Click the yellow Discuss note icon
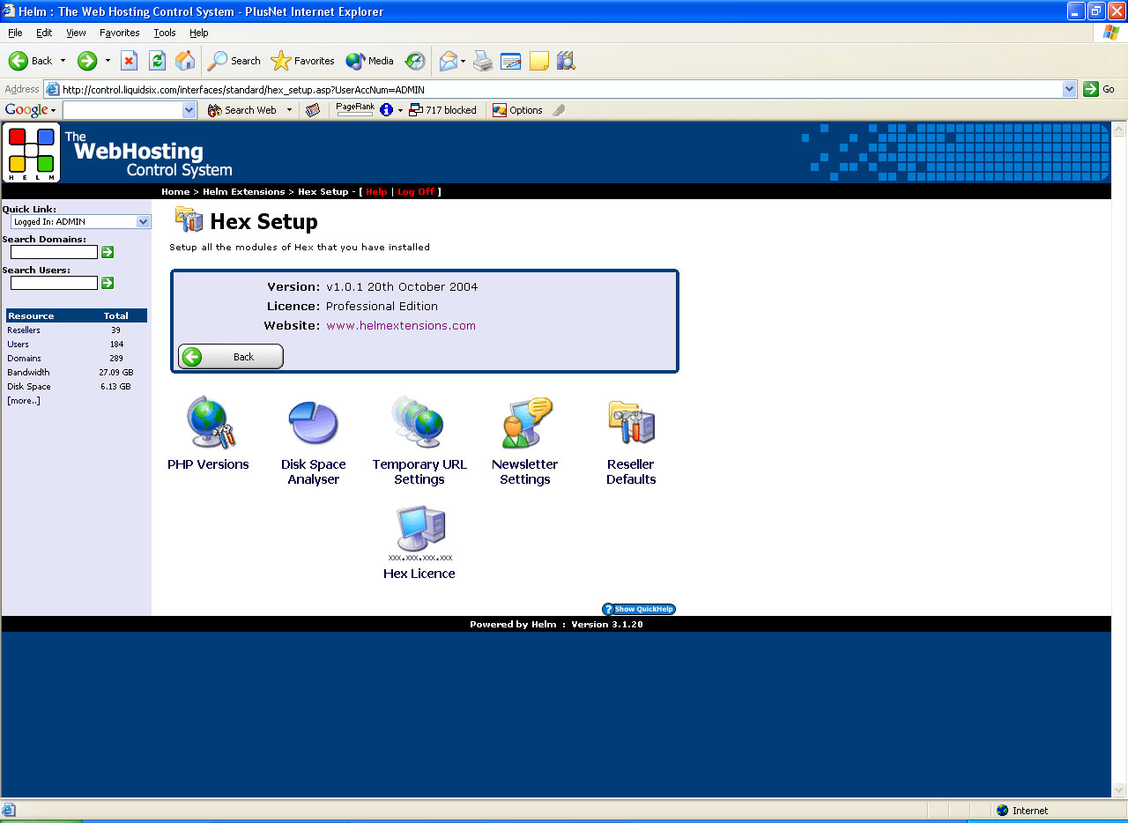Image resolution: width=1128 pixels, height=823 pixels. [539, 61]
